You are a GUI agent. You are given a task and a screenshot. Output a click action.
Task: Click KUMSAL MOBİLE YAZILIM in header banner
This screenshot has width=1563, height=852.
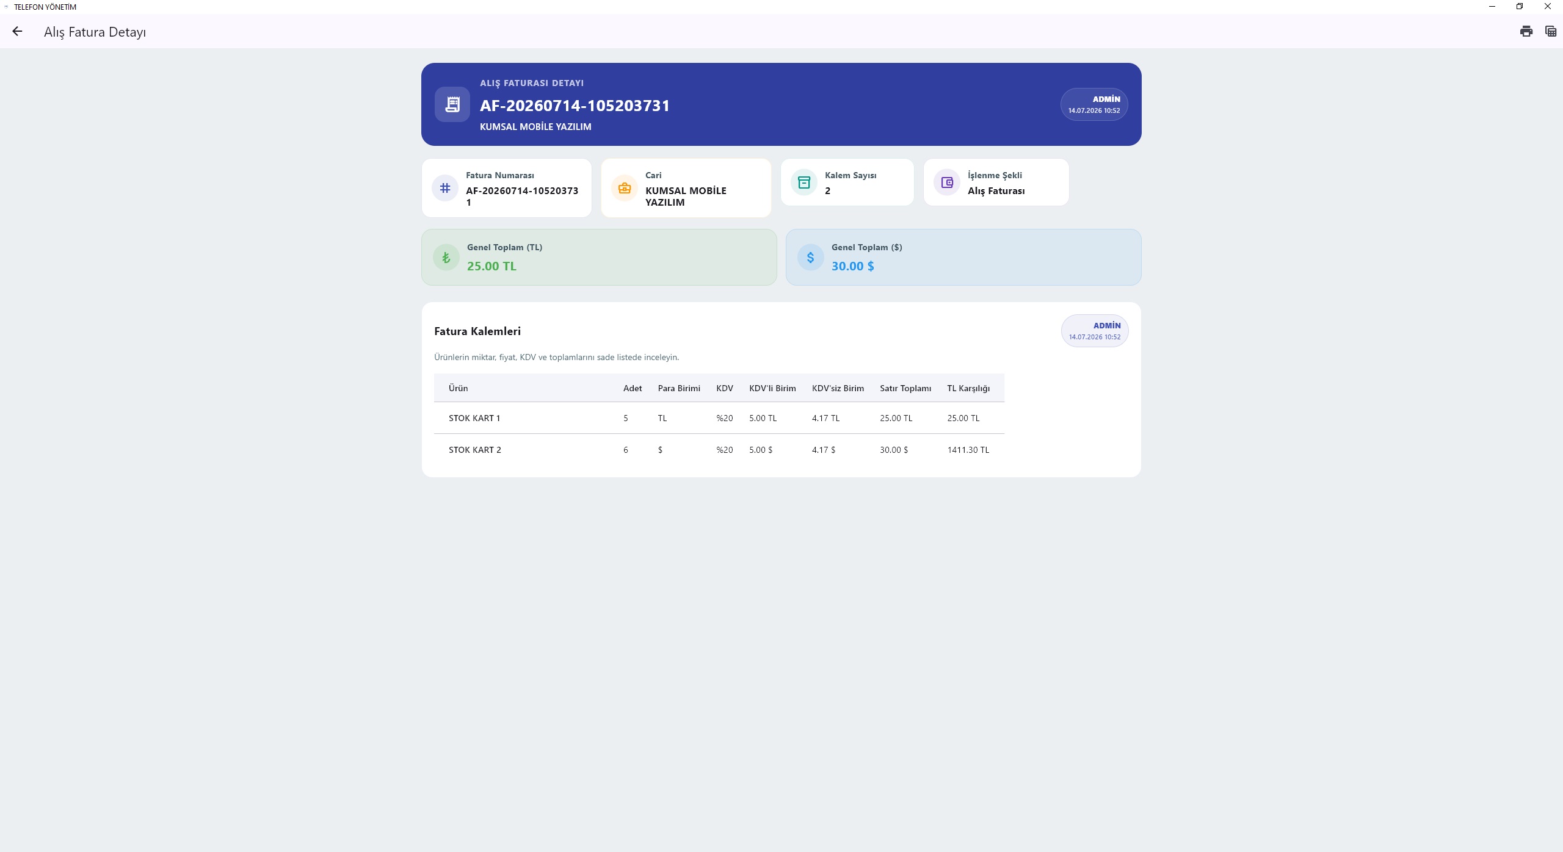point(535,127)
